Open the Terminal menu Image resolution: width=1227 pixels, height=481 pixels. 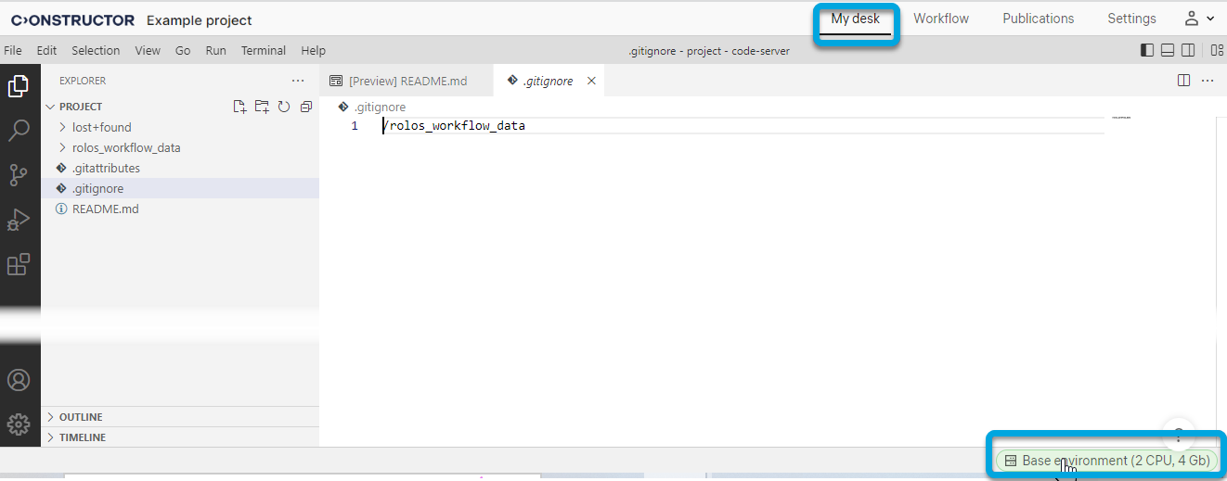pos(264,51)
